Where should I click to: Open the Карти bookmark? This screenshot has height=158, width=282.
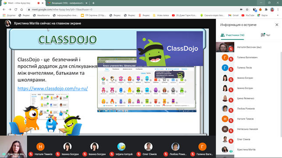[x=262, y=15]
